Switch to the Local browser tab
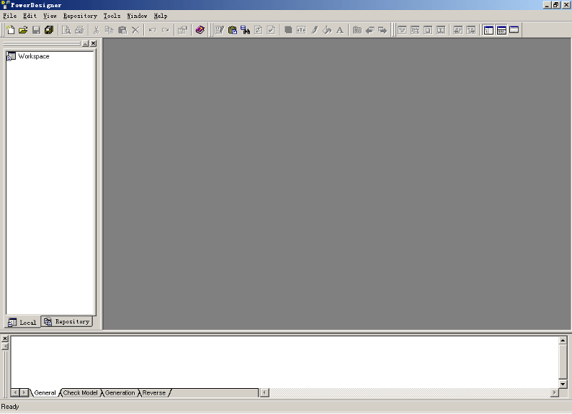The height and width of the screenshot is (414, 572). pyautogui.click(x=22, y=322)
